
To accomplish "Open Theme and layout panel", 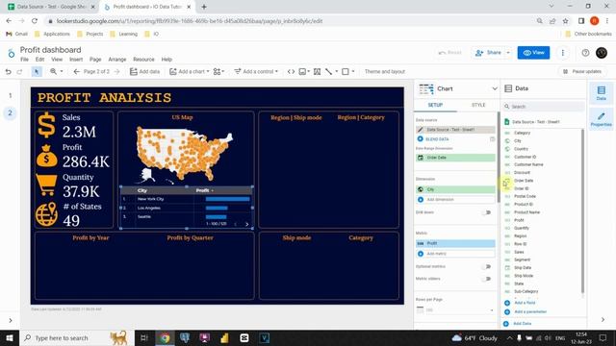I will click(x=385, y=71).
